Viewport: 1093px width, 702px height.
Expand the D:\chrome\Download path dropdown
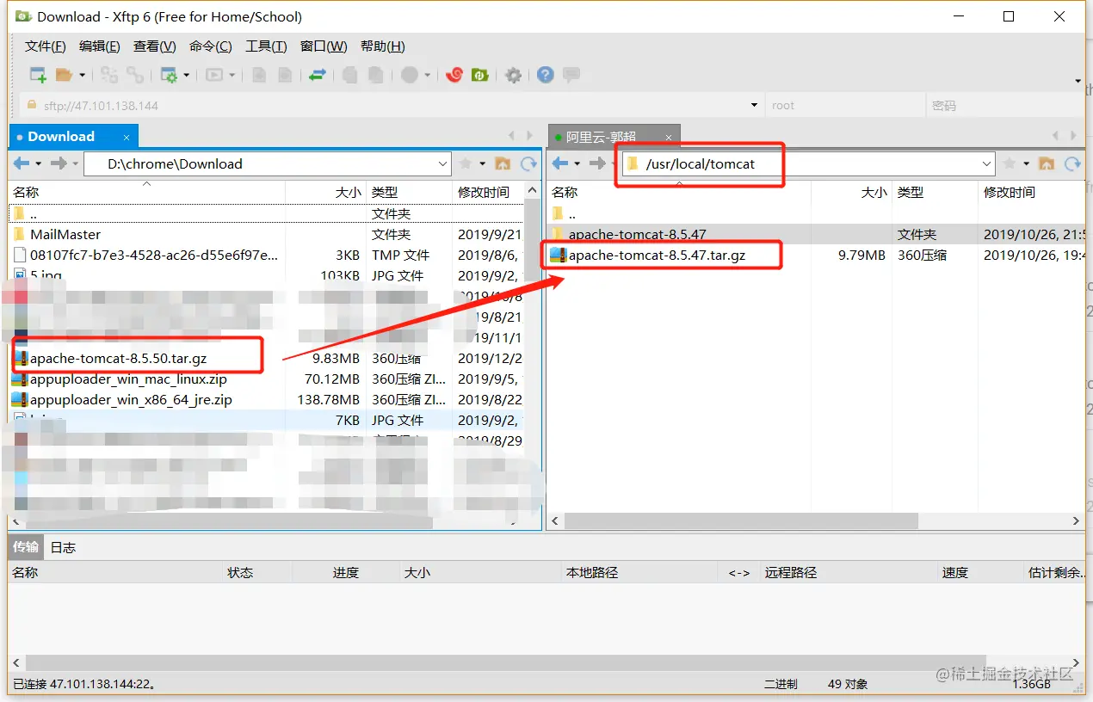pos(443,163)
